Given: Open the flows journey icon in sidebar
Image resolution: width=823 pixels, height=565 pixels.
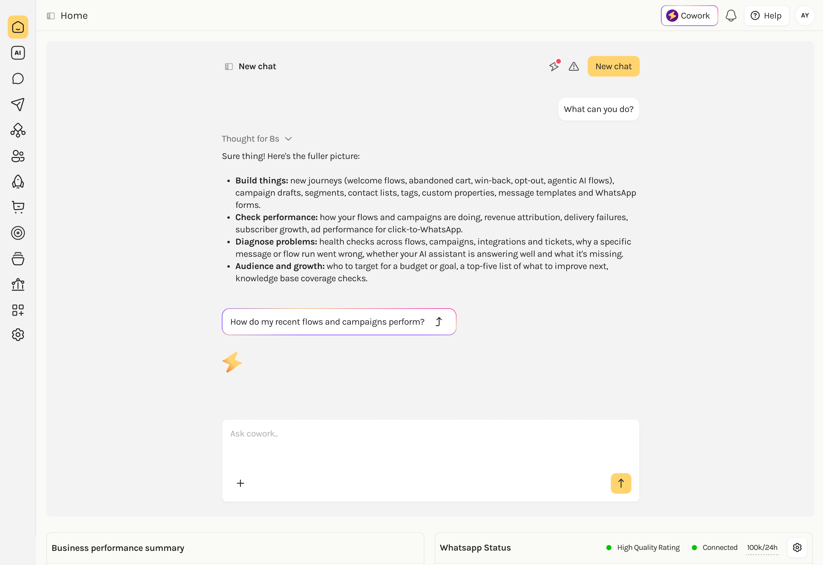Looking at the screenshot, I should pyautogui.click(x=18, y=130).
